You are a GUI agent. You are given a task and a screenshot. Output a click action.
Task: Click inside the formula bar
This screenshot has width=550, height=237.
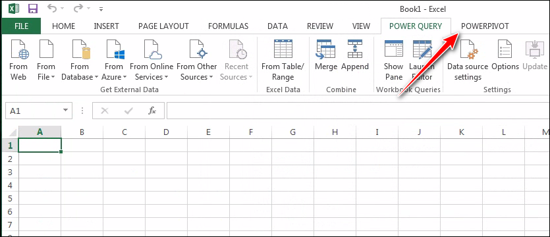[x=358, y=111]
